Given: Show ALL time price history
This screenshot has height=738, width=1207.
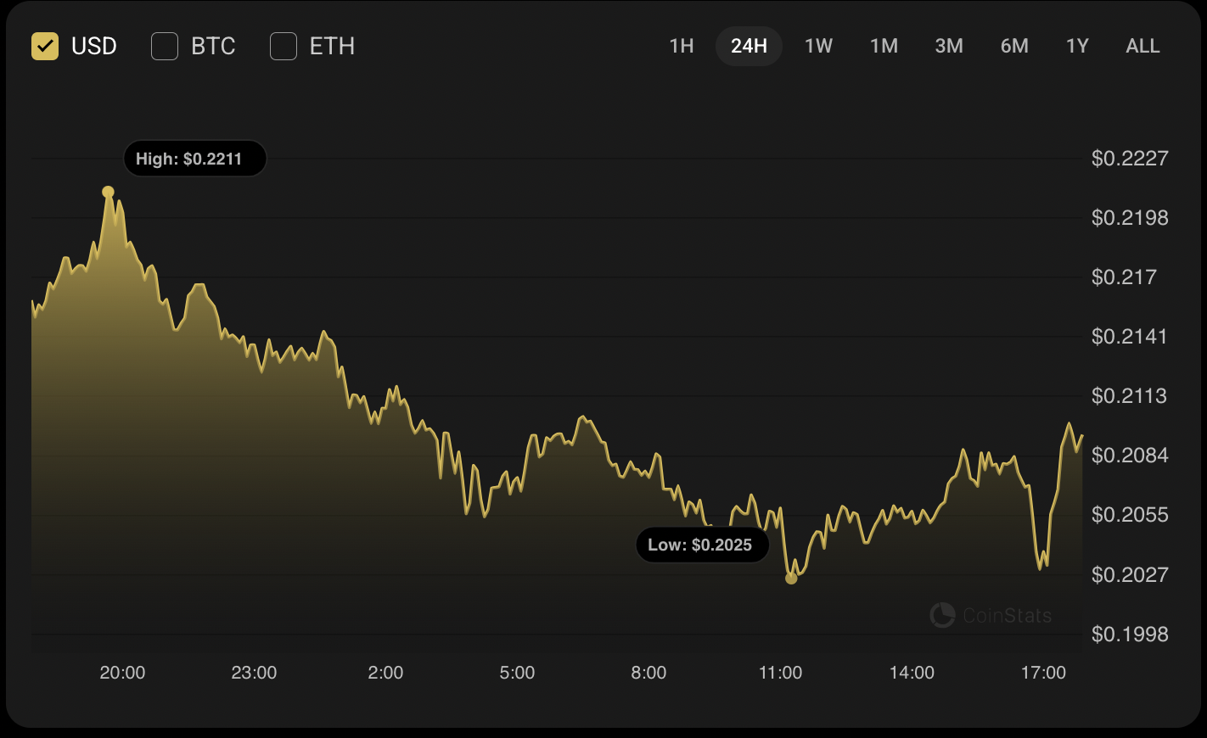Looking at the screenshot, I should [1142, 46].
